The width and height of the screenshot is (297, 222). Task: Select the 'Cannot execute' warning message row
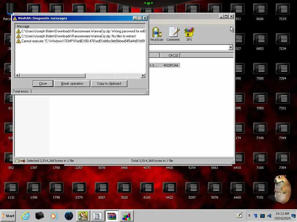point(81,41)
